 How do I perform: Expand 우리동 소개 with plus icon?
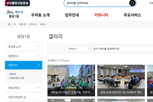click(39, 46)
